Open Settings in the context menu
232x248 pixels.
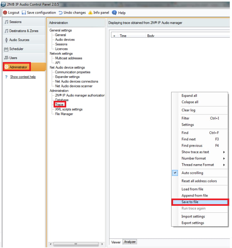pyautogui.click(x=188, y=125)
